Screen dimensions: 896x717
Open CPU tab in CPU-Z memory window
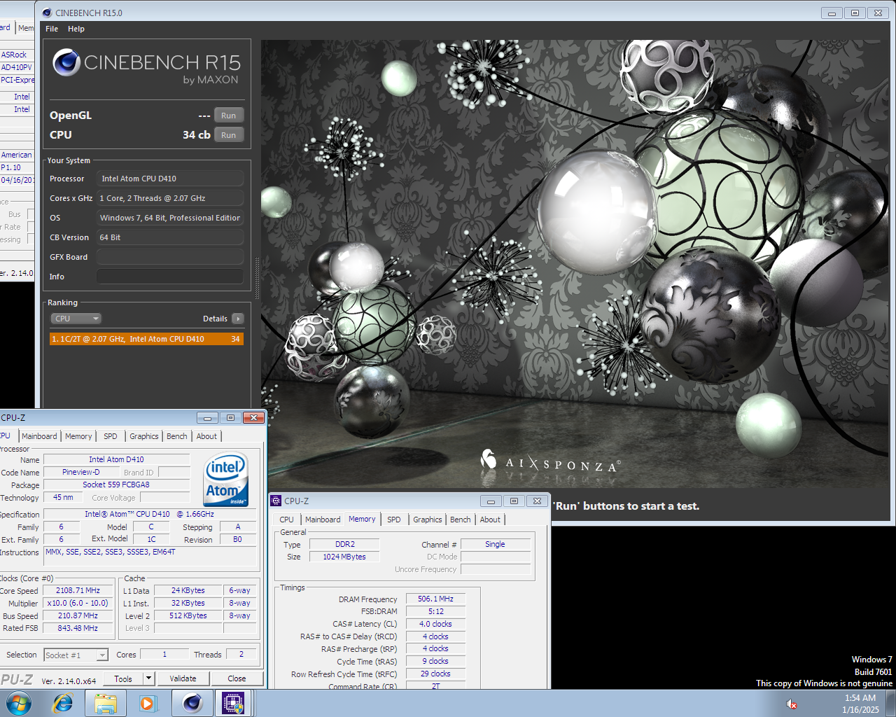click(286, 520)
